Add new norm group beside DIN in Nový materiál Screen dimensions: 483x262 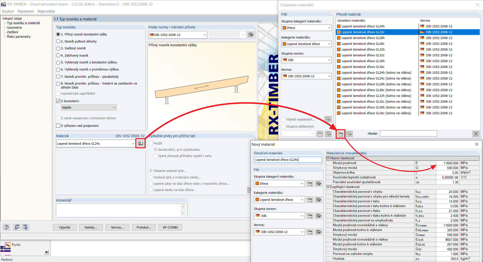(x=310, y=216)
